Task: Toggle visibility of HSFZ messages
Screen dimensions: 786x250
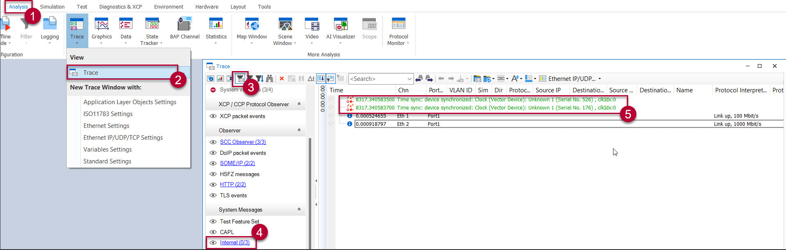Action: click(x=213, y=174)
